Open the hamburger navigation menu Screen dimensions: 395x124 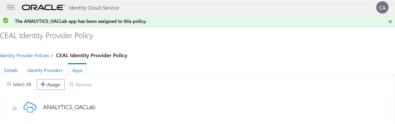click(x=11, y=7)
